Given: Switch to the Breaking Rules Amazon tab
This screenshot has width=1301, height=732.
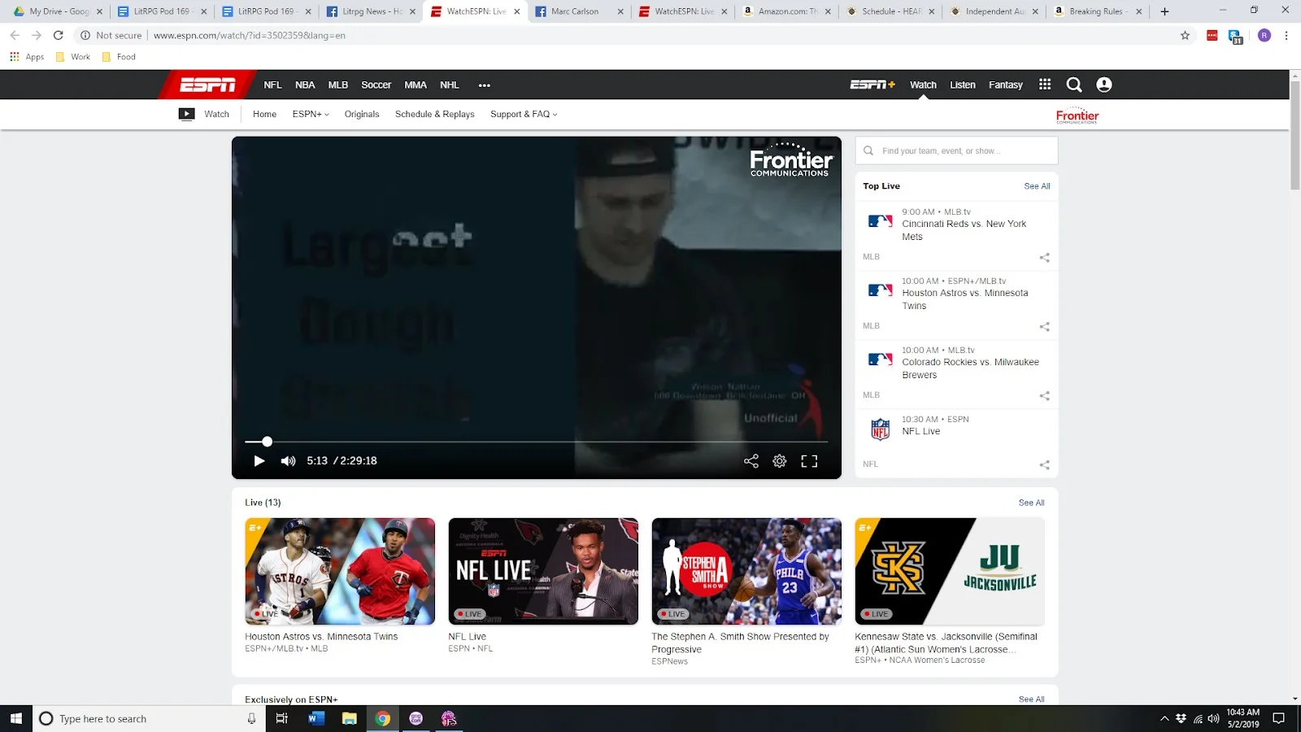Looking at the screenshot, I should 1098,11.
